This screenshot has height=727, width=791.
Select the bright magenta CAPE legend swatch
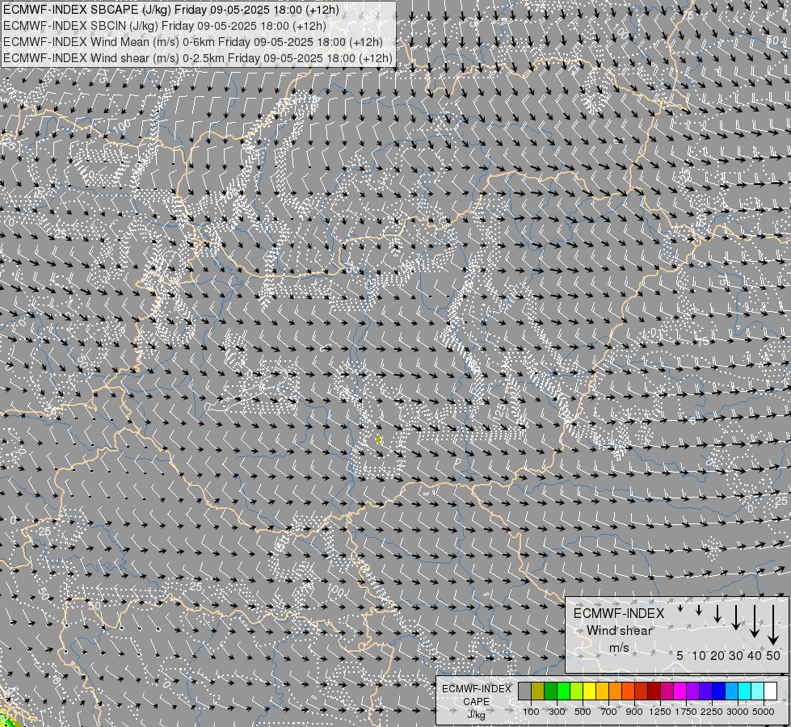tap(680, 691)
